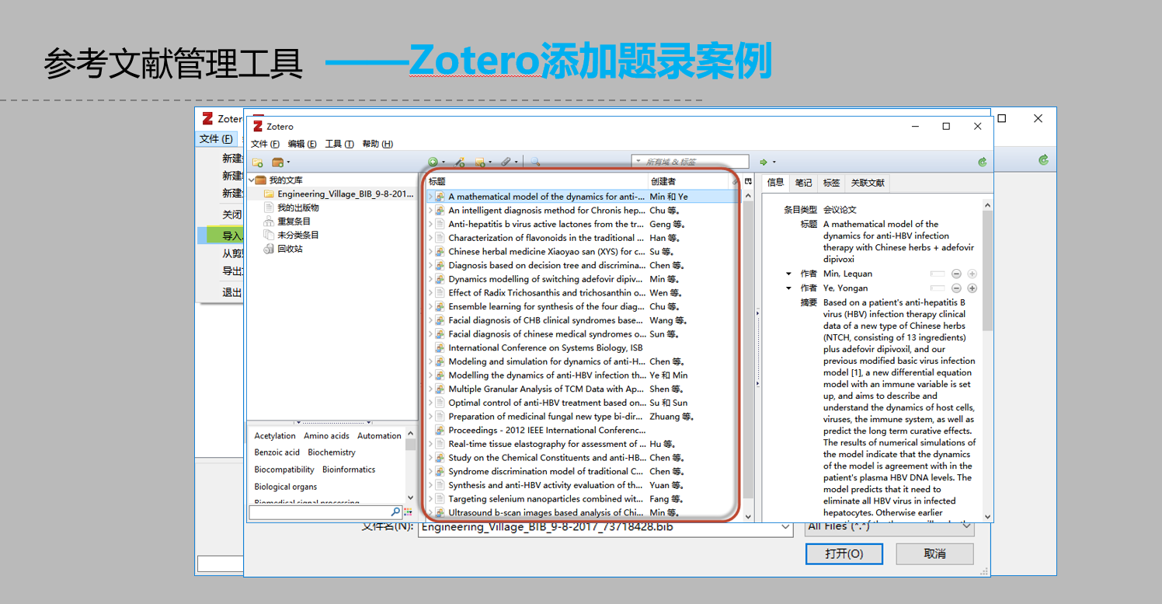The width and height of the screenshot is (1162, 604).
Task: Open the 工具(T) menu
Action: pyautogui.click(x=339, y=144)
